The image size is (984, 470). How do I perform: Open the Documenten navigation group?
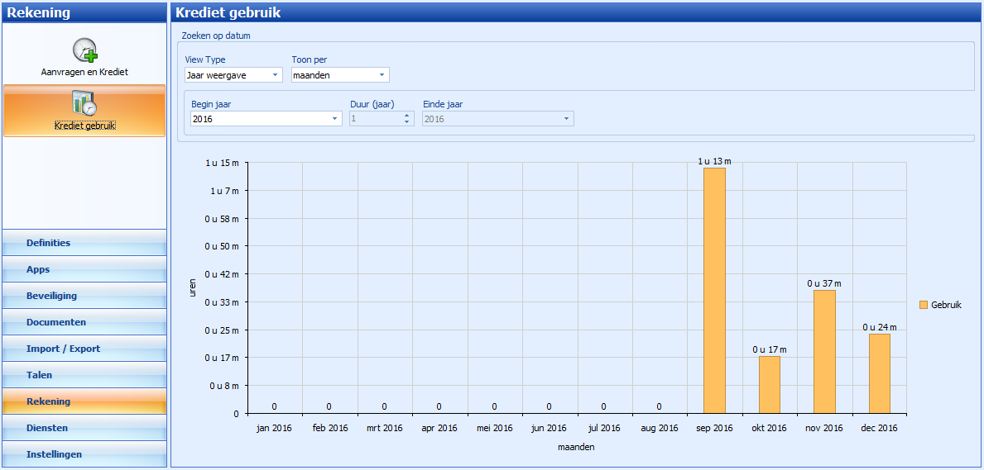[x=84, y=322]
